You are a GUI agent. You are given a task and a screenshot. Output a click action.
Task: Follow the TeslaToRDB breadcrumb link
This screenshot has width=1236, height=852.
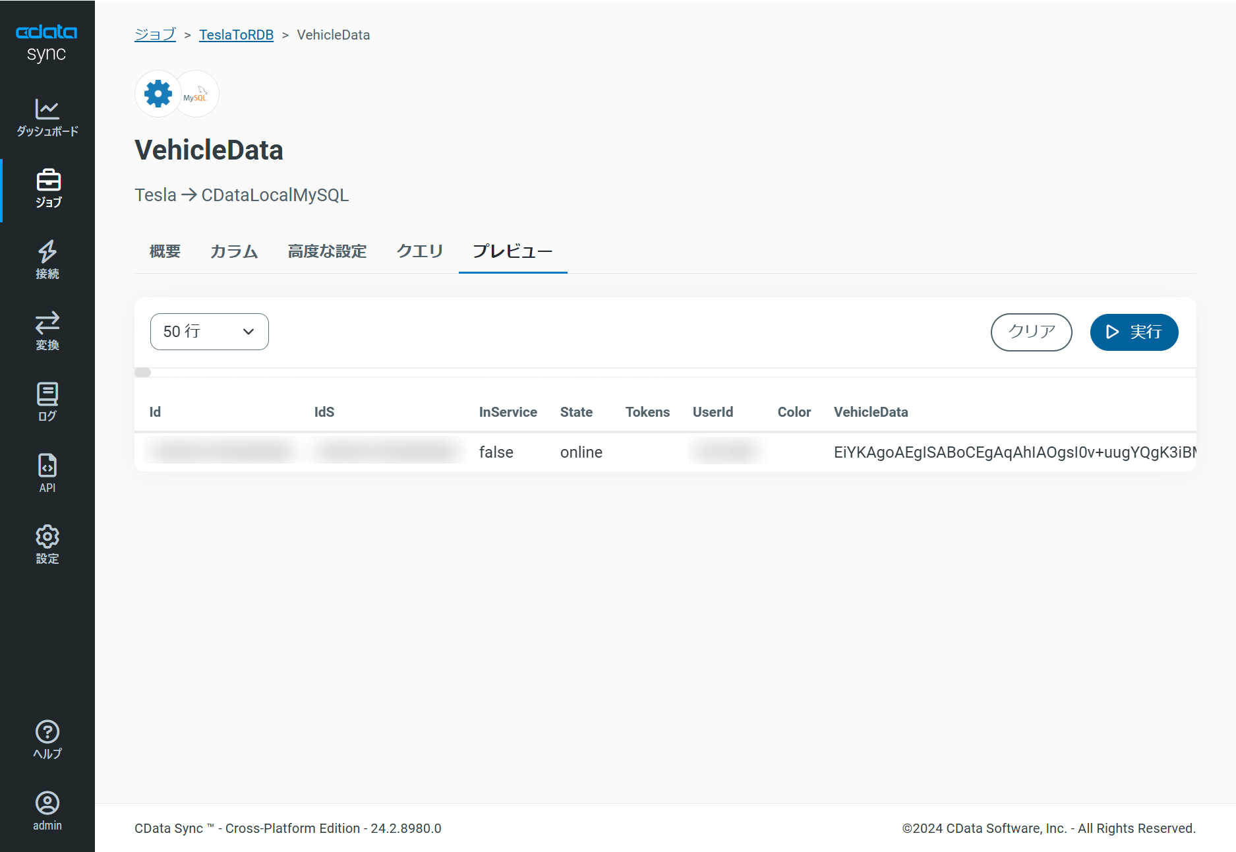(x=236, y=35)
